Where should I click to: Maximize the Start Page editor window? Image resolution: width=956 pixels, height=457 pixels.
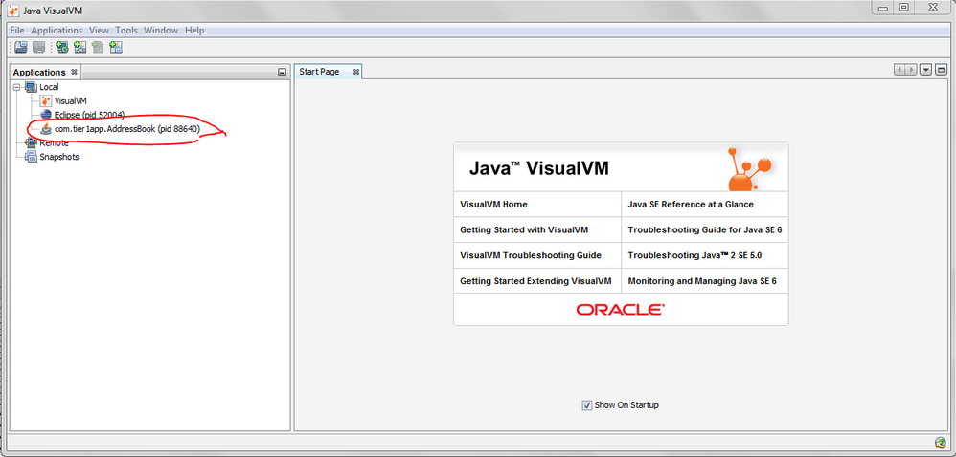pyautogui.click(x=941, y=70)
